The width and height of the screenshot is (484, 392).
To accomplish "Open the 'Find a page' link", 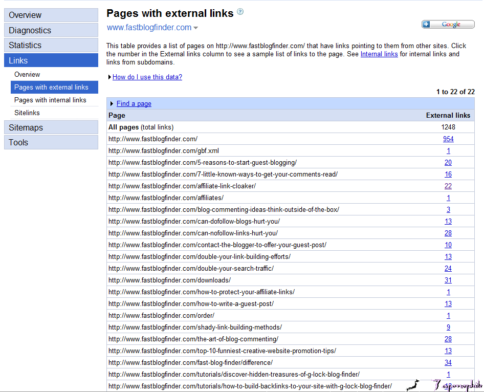I will pos(134,104).
